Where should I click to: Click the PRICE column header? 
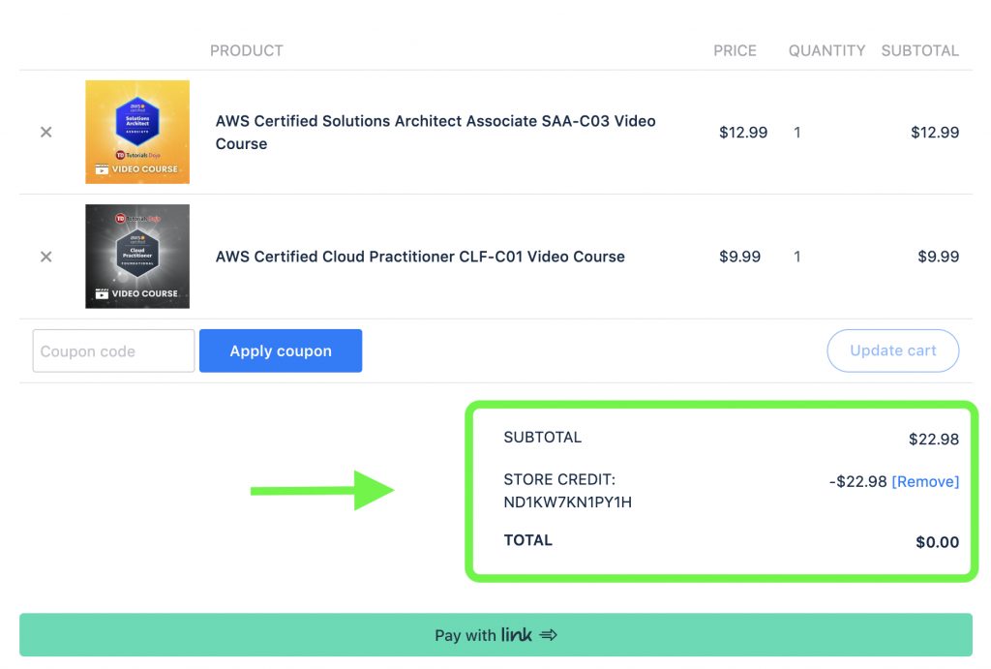[735, 50]
